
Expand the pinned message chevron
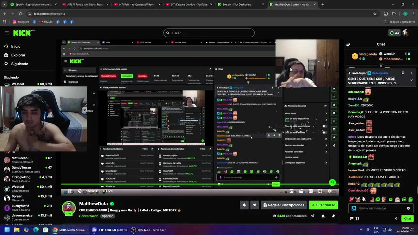click(411, 80)
